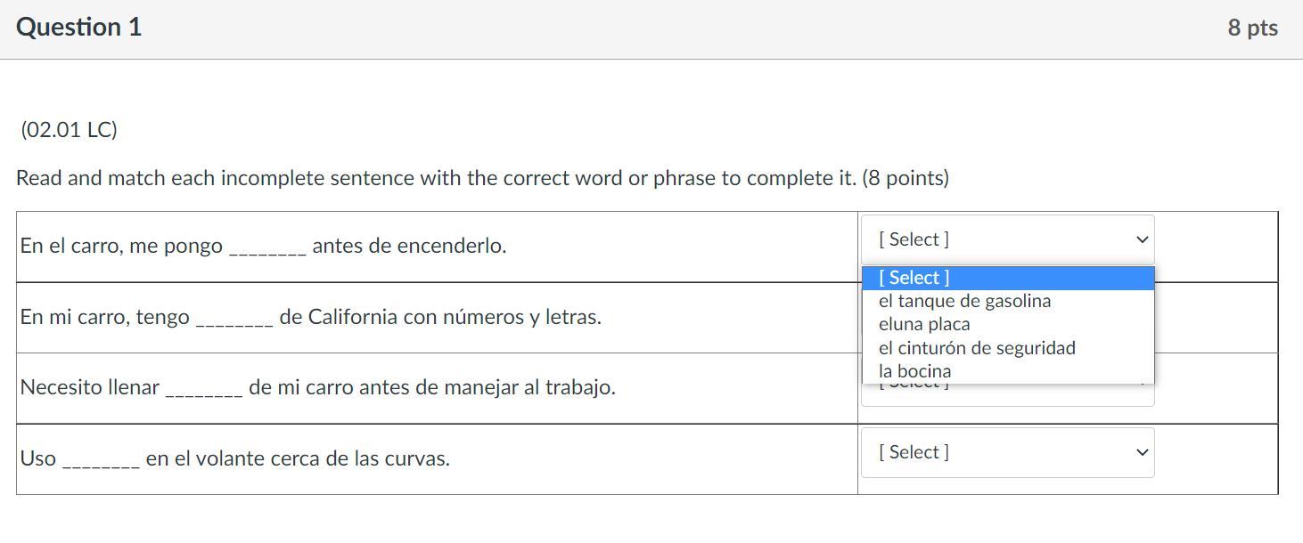Click the '8 pts' points label

coord(1252,28)
